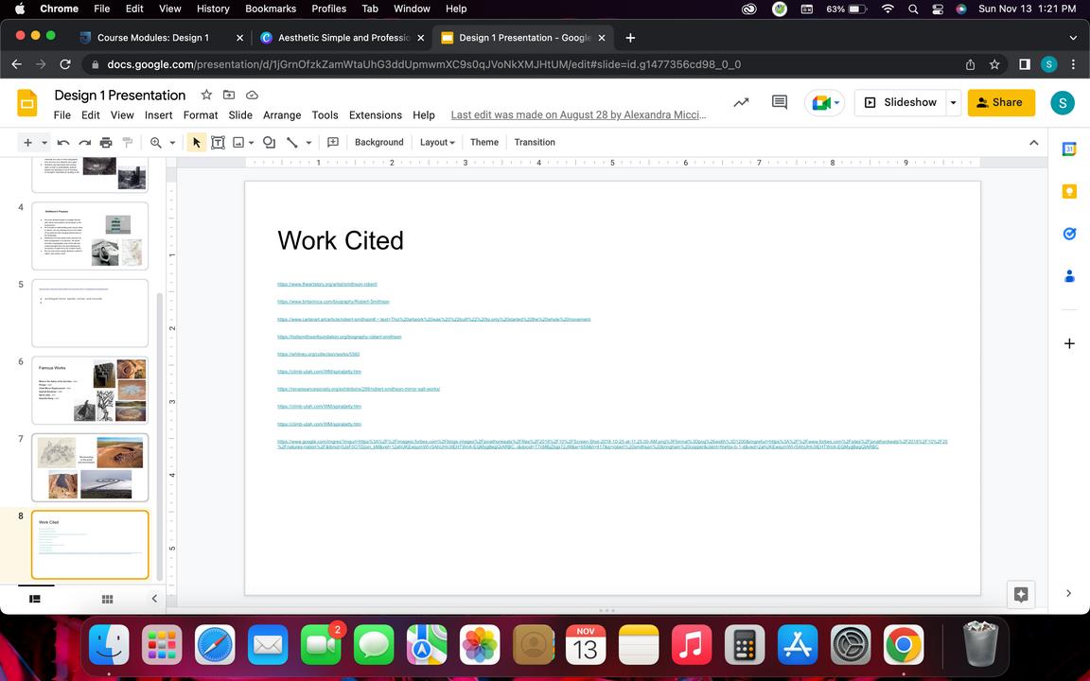Get add-ons with plus icon
This screenshot has height=681, width=1090.
click(1069, 343)
